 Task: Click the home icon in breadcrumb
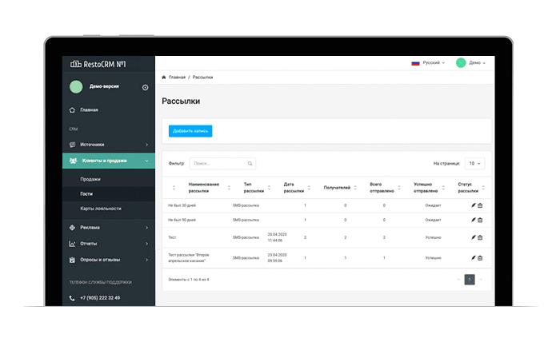(165, 78)
